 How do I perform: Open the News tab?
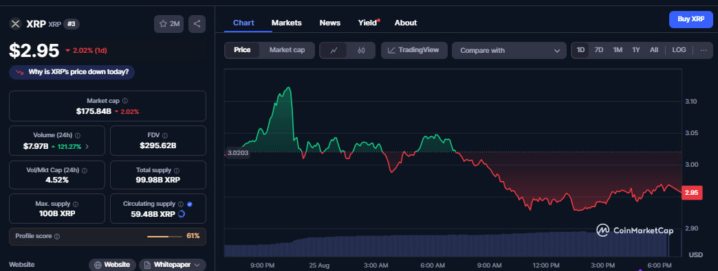(x=330, y=23)
